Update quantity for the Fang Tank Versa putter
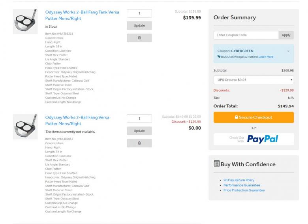308x224 pixels. click(139, 26)
